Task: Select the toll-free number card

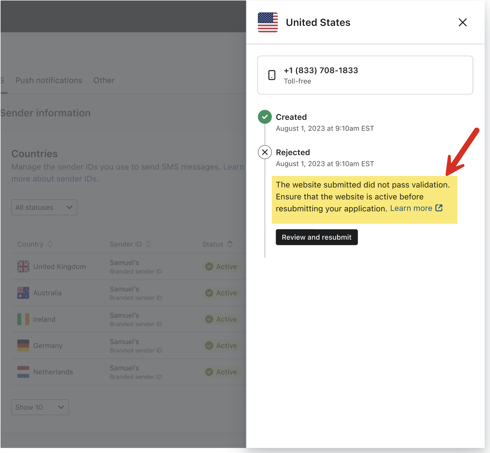Action: 365,75
